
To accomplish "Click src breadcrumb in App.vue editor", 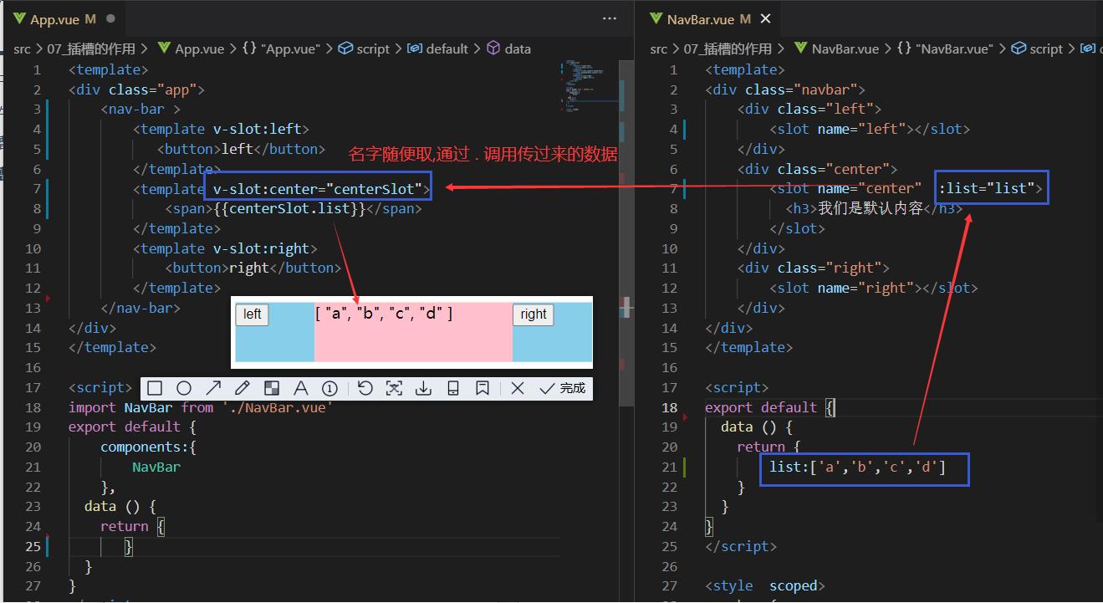I will coord(22,49).
